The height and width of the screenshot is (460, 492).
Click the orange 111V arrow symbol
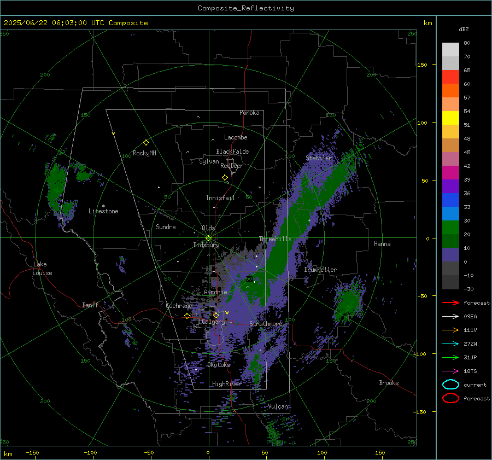click(450, 330)
